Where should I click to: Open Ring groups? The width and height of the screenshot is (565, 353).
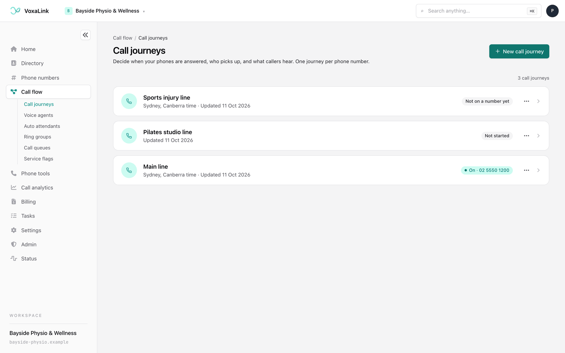coord(37,137)
